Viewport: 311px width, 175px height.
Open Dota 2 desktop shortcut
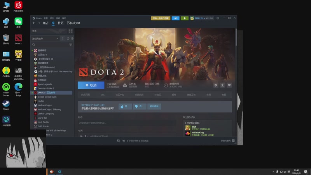pyautogui.click(x=18, y=39)
